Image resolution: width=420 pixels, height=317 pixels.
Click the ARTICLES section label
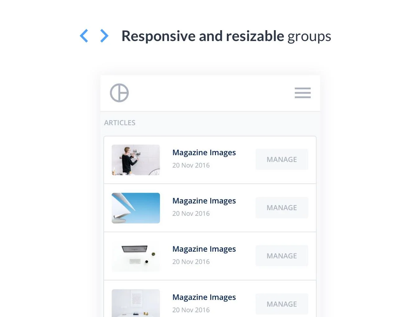[x=120, y=123]
